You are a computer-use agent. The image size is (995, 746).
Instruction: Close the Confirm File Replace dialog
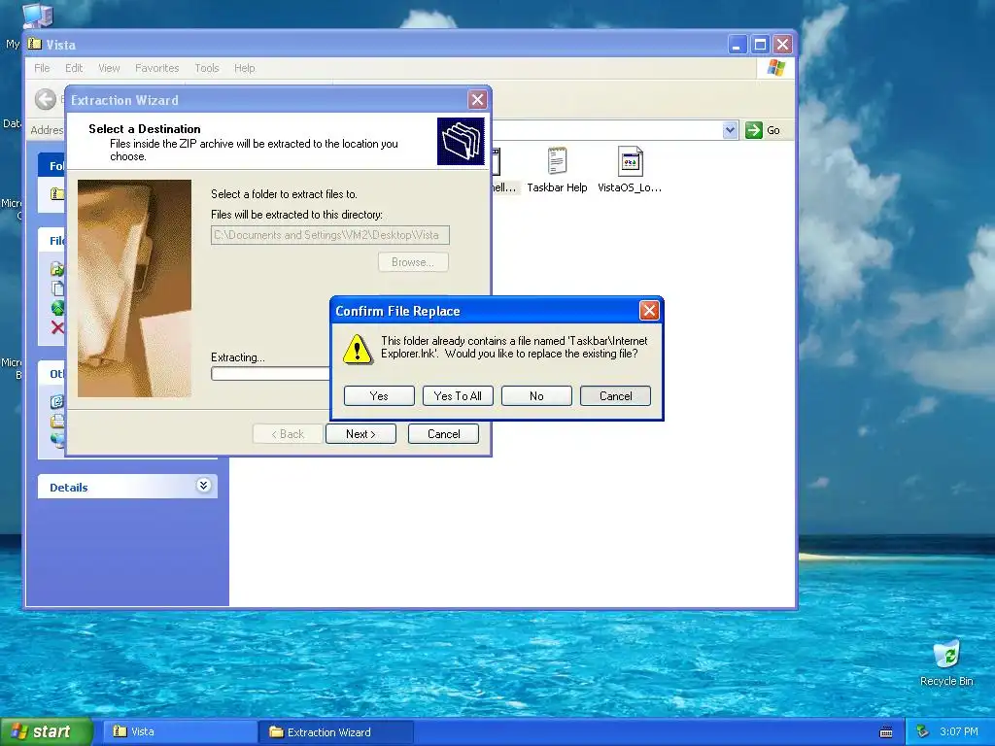pyautogui.click(x=648, y=310)
